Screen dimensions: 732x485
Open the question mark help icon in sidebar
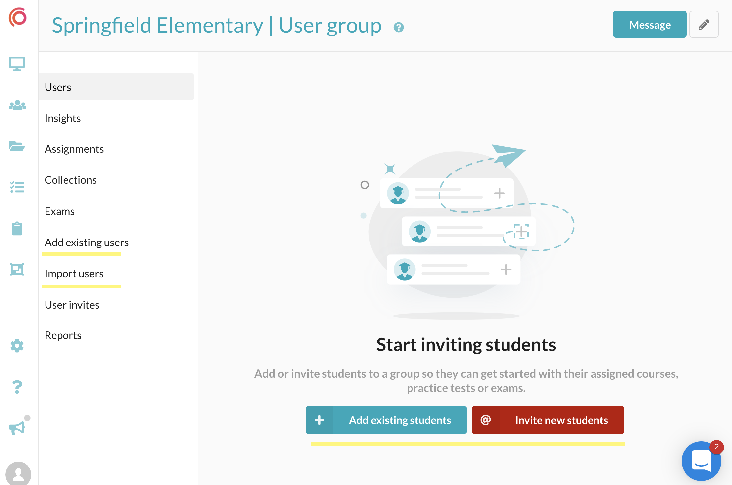coord(17,387)
